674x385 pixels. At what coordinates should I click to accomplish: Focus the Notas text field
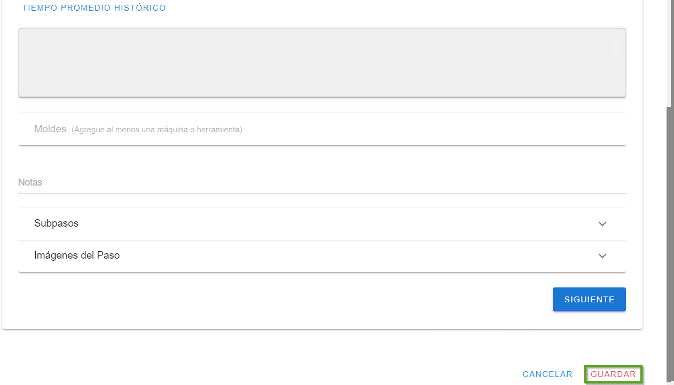pyautogui.click(x=320, y=182)
